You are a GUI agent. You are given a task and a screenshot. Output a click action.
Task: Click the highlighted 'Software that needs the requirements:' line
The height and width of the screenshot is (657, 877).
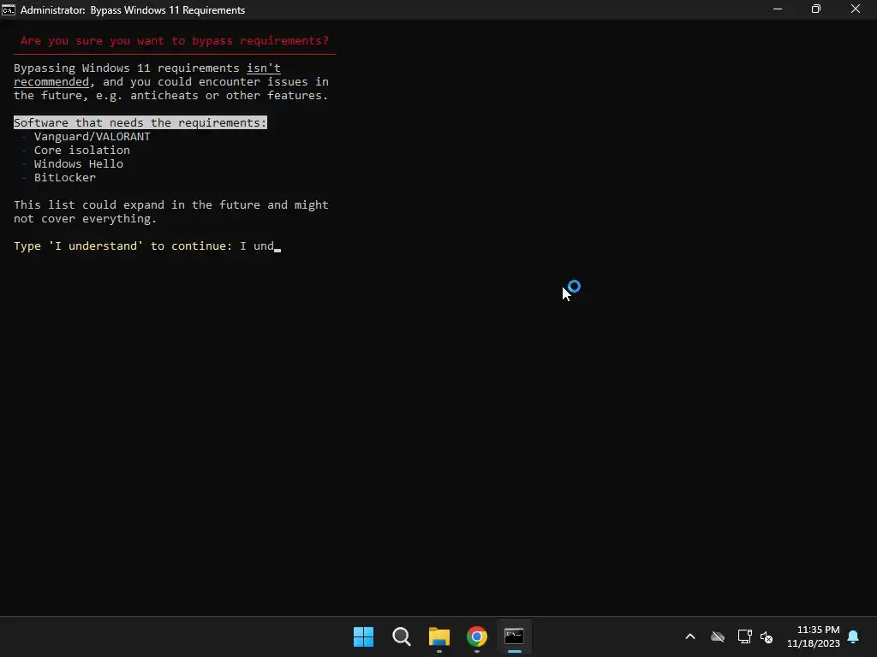click(x=140, y=122)
